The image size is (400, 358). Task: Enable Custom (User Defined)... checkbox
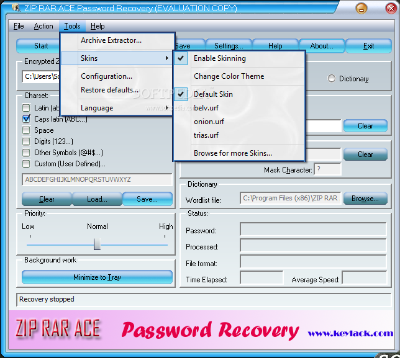tap(26, 164)
